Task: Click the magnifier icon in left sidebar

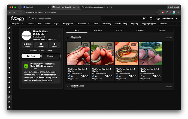Action: [x=9, y=107]
